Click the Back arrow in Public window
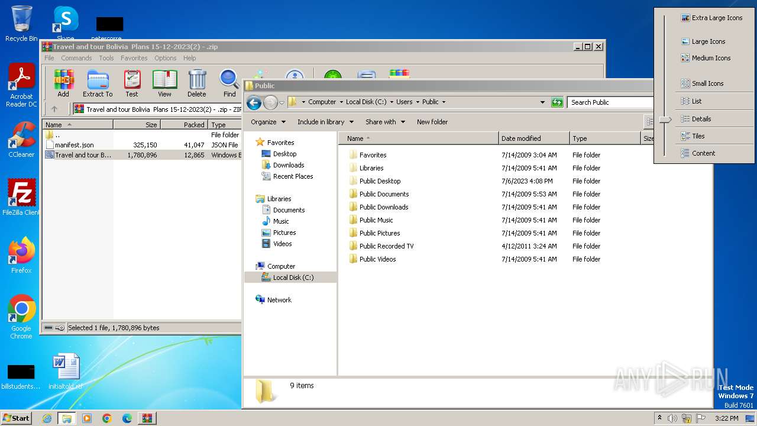Screen dimensions: 757x426 [x=254, y=102]
